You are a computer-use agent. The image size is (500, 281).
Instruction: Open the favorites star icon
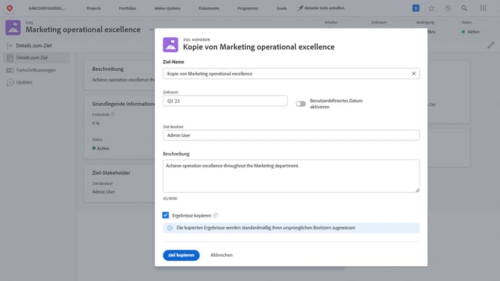431,8
